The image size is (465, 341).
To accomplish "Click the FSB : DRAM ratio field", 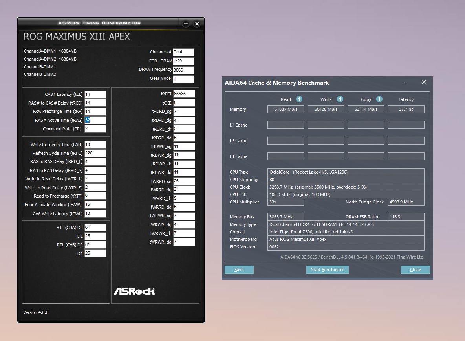I will [183, 61].
